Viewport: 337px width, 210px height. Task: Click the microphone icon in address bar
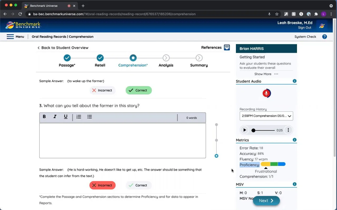pos(269,14)
